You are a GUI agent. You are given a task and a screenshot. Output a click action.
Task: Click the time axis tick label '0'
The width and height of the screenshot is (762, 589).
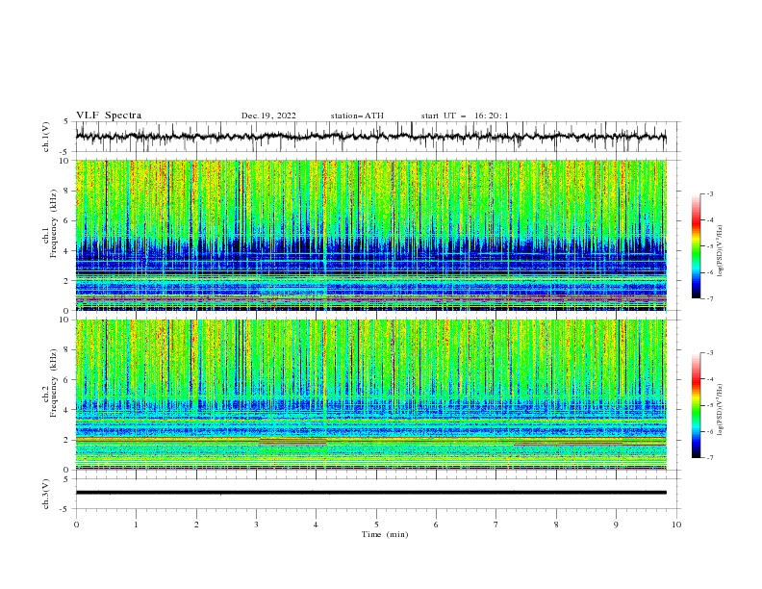(x=76, y=525)
